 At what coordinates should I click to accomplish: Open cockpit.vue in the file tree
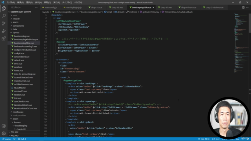[x=19, y=53]
